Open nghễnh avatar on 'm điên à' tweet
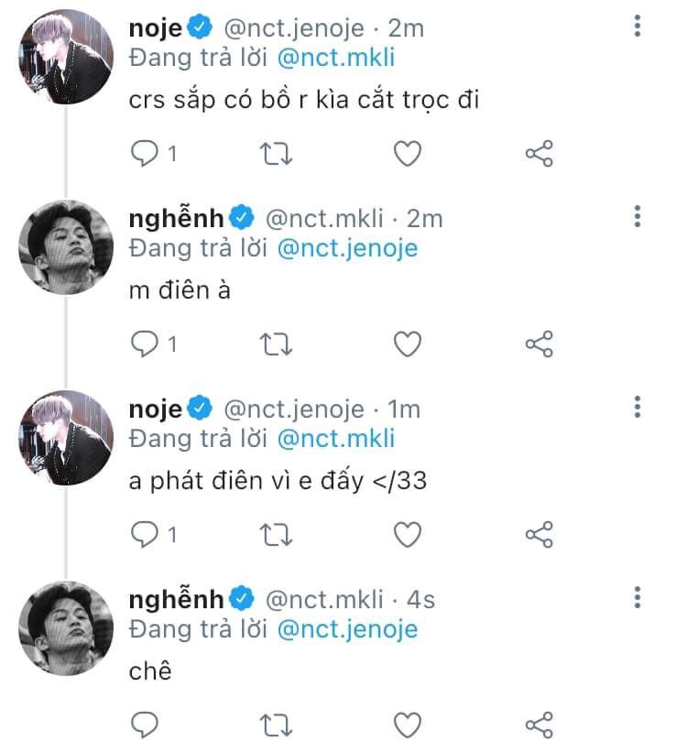687x753 pixels. tap(66, 246)
